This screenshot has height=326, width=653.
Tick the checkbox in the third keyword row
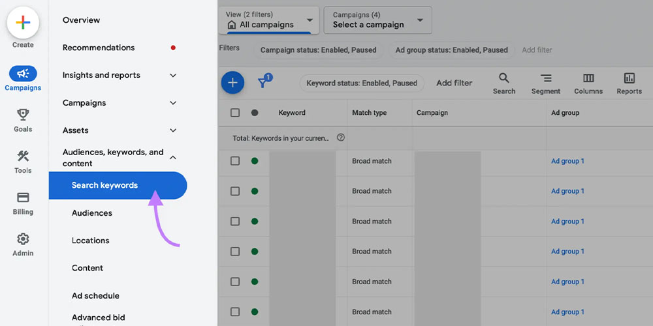235,221
